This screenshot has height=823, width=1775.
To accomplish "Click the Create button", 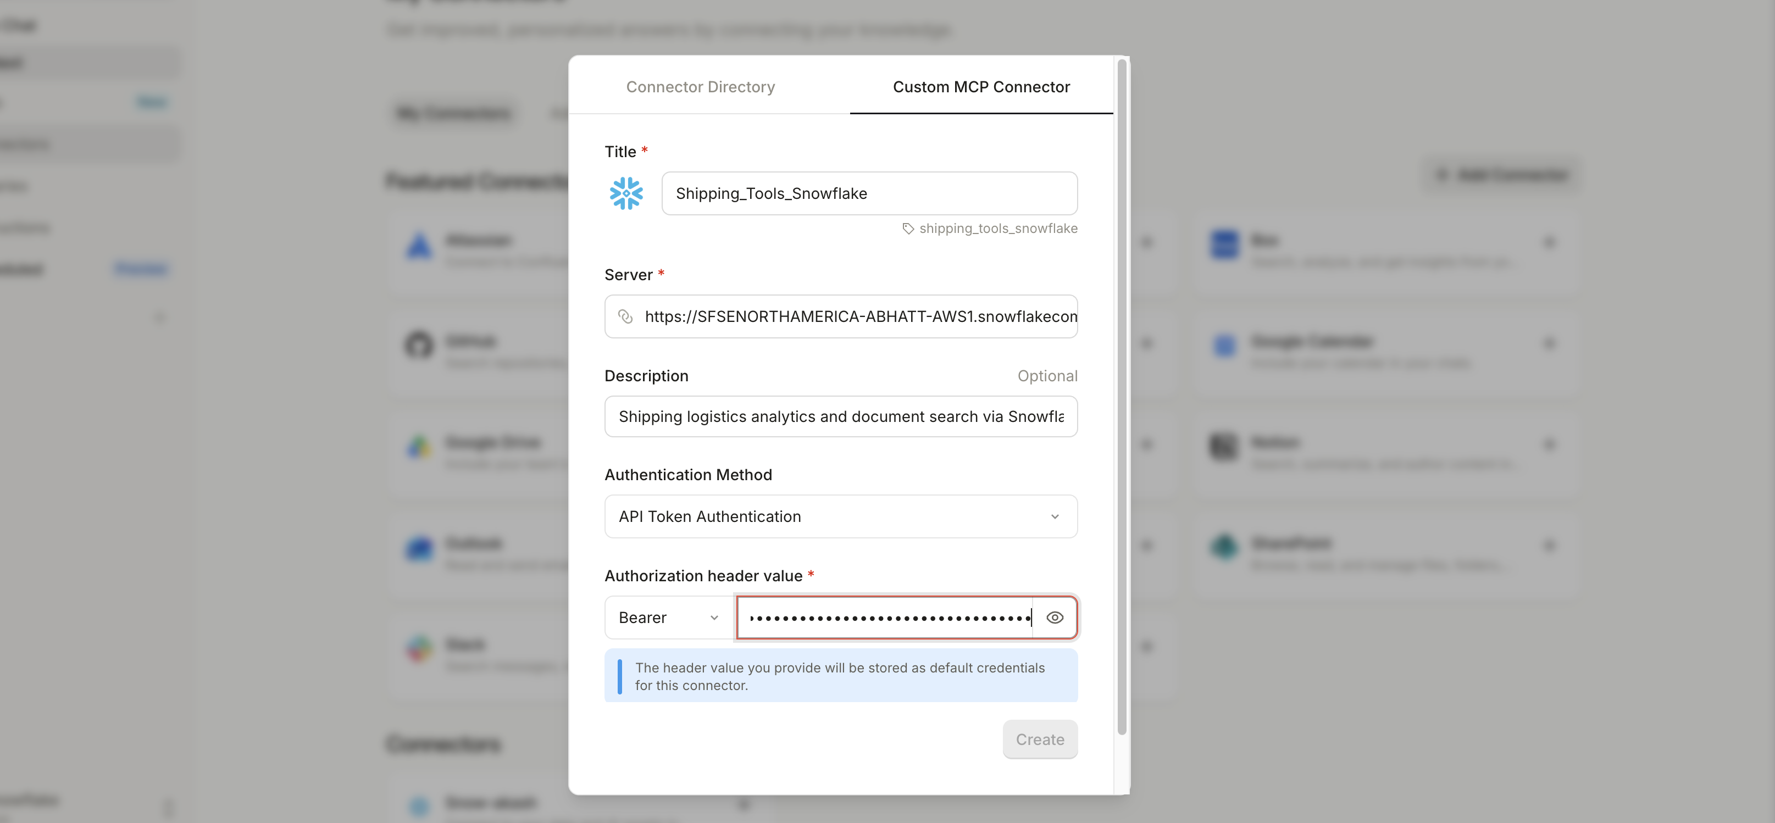I will 1040,739.
